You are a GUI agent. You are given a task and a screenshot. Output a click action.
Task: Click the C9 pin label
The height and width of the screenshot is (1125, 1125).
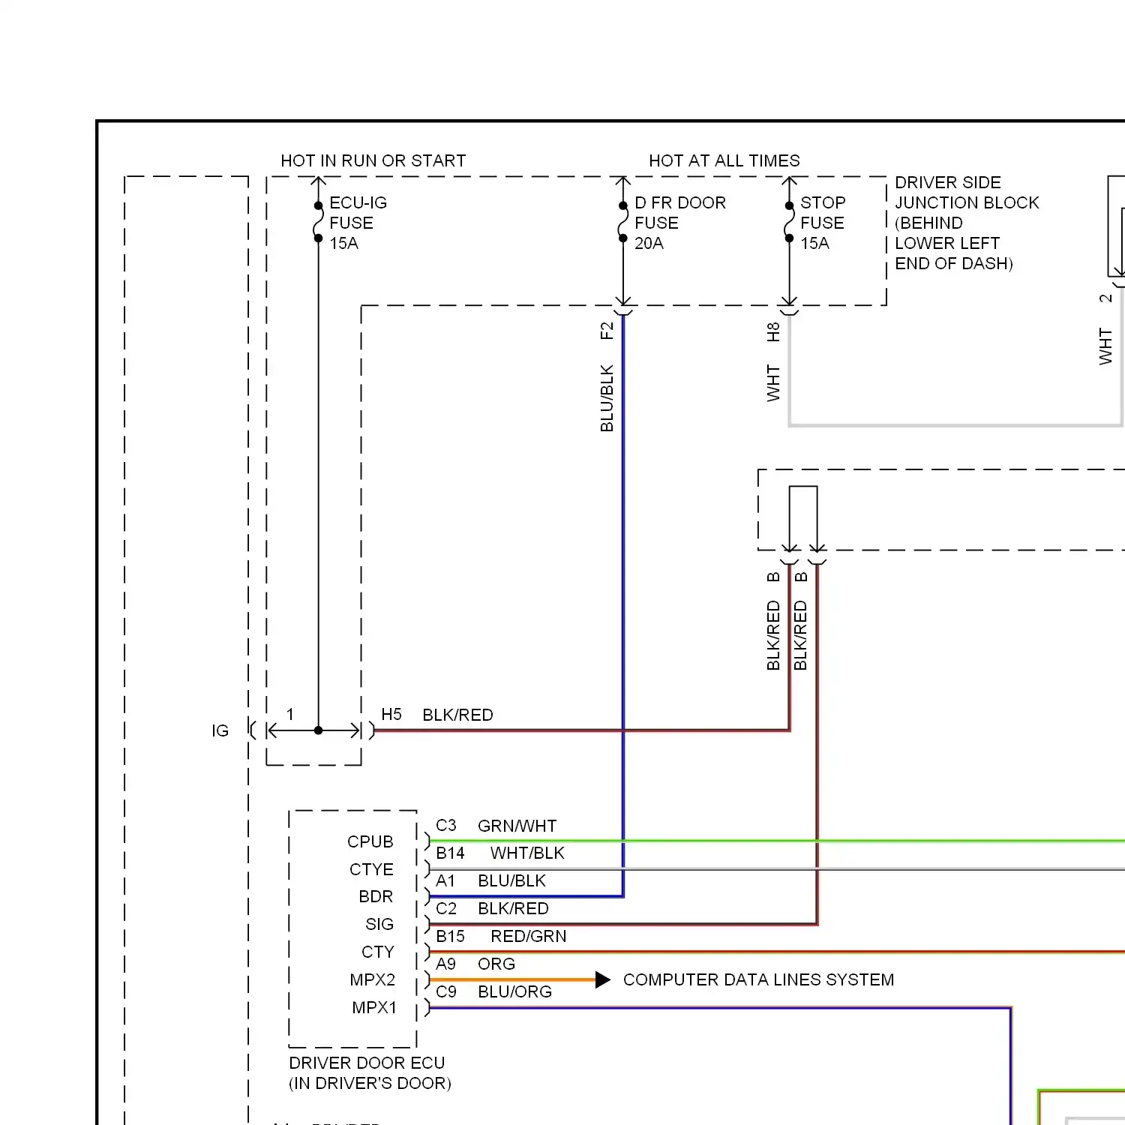click(x=446, y=991)
